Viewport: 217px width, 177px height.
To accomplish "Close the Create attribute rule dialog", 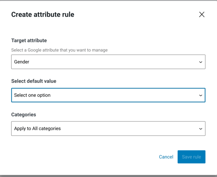I will [x=202, y=14].
